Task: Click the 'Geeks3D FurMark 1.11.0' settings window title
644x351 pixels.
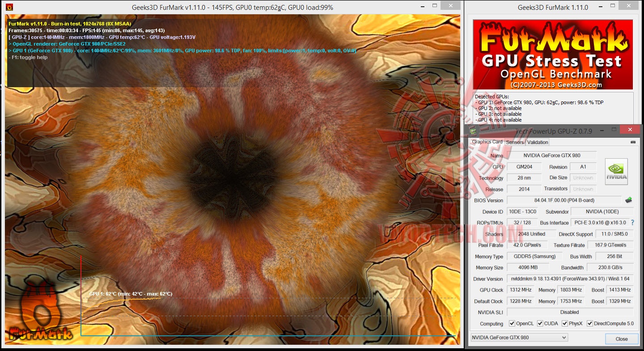Action: pyautogui.click(x=553, y=7)
